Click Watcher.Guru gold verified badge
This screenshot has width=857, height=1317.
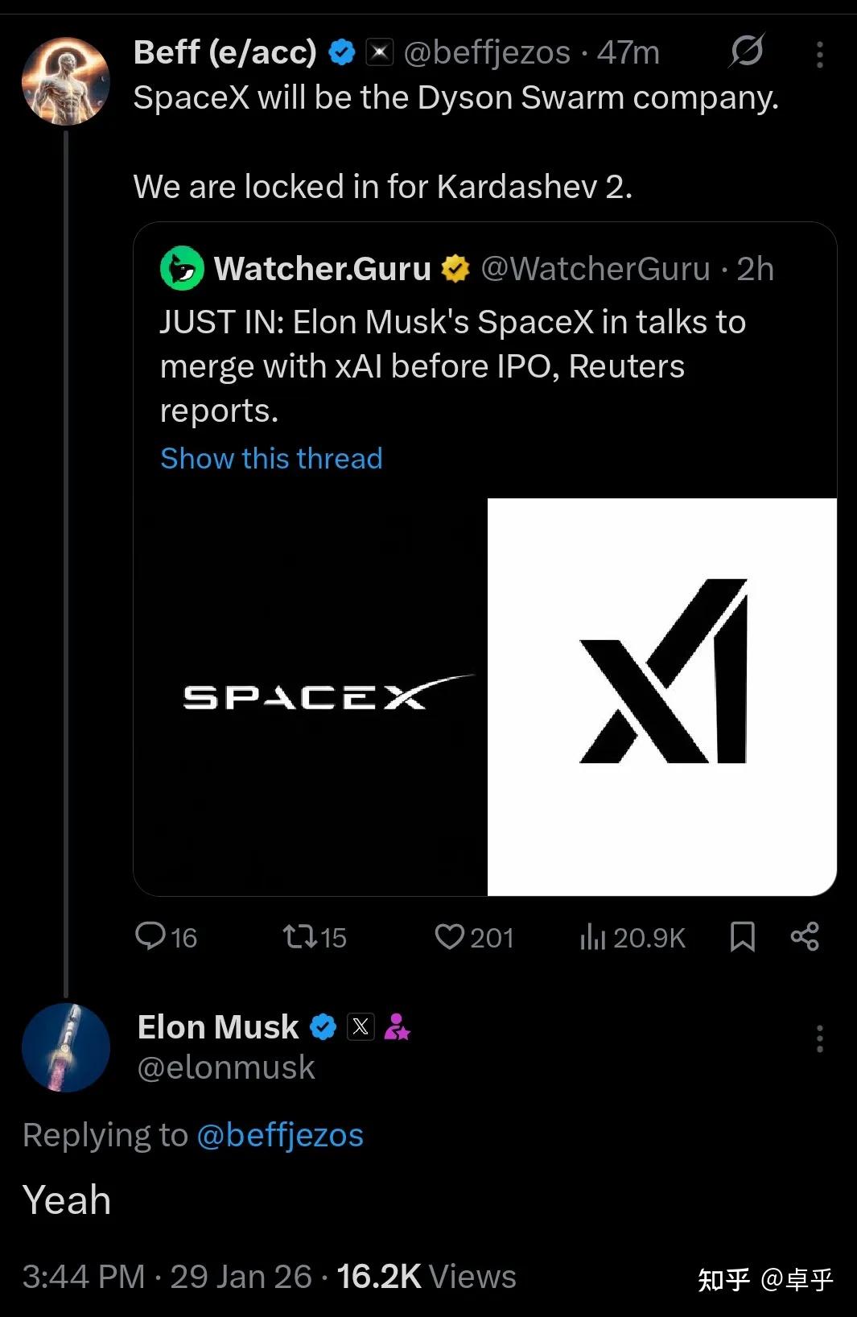pos(455,269)
